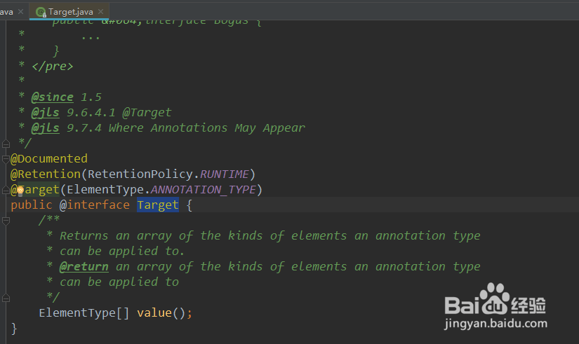Collapse the javadoc comment at the closing */ line above @Documented
The image size is (579, 344).
coord(6,144)
